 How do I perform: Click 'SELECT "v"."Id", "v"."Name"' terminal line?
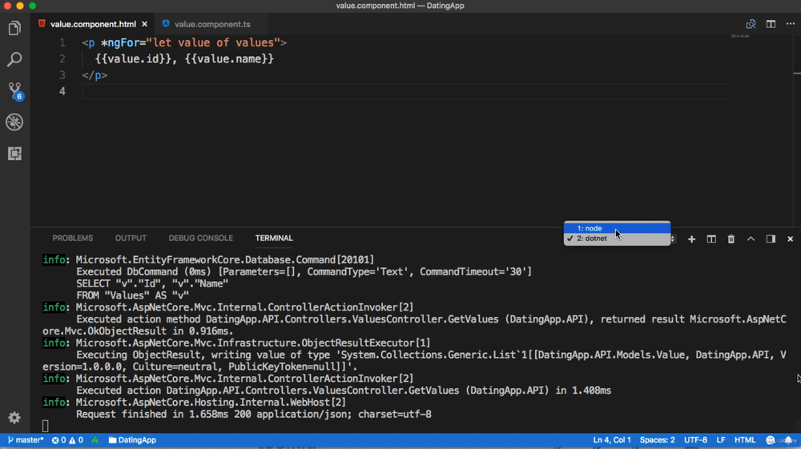[152, 283]
